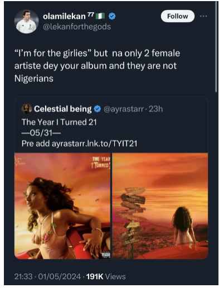Click Celestial being's small avatar in the quoted tweet
Image resolution: width=219 pixels, height=288 pixels.
(26, 109)
